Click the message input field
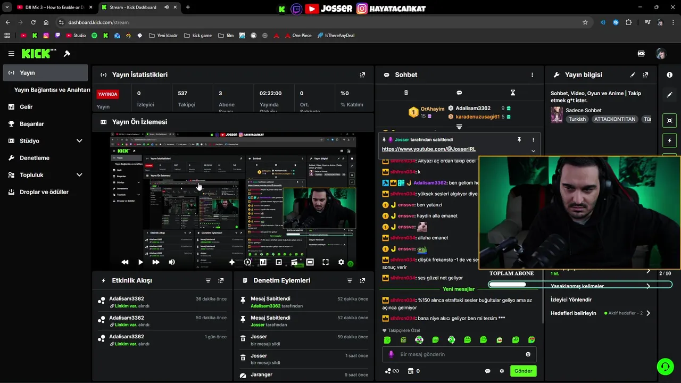This screenshot has height=383, width=681. [x=459, y=354]
